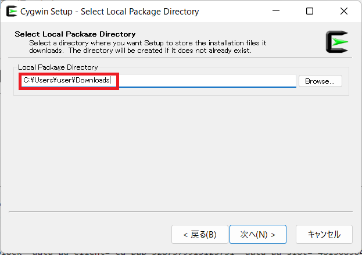362x255 pixels.
Task: Open the Browse... folder picker
Action: [x=320, y=81]
